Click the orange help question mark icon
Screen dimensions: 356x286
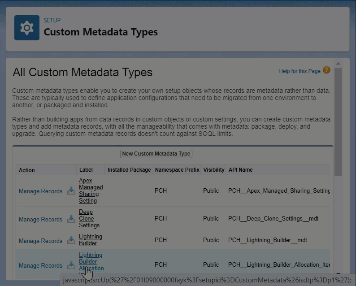(326, 70)
